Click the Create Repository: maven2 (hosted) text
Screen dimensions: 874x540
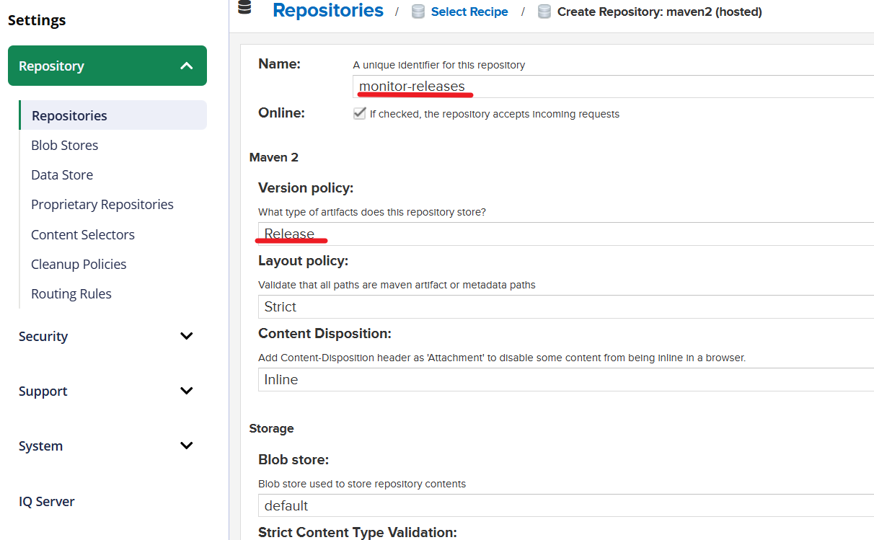tap(660, 12)
